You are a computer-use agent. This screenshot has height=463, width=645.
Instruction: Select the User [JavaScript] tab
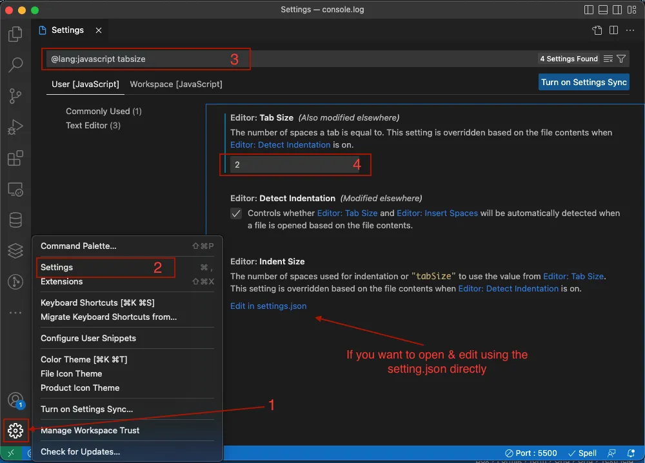click(x=85, y=84)
